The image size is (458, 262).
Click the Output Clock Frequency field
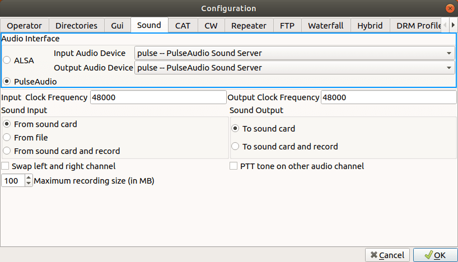(389, 97)
